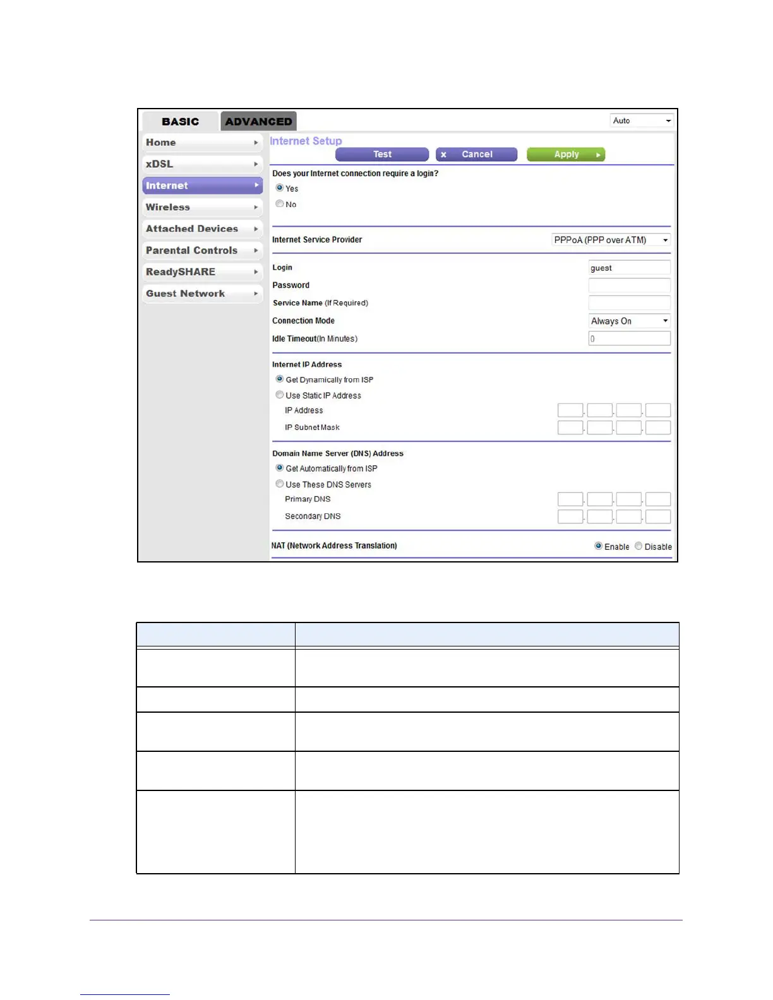Click the green Apply button

[x=566, y=155]
